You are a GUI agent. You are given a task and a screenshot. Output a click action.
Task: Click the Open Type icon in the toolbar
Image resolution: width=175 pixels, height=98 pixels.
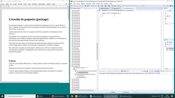tap(119, 6)
